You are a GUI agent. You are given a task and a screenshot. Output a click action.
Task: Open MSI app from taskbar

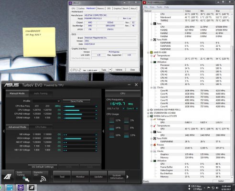click(x=10, y=188)
